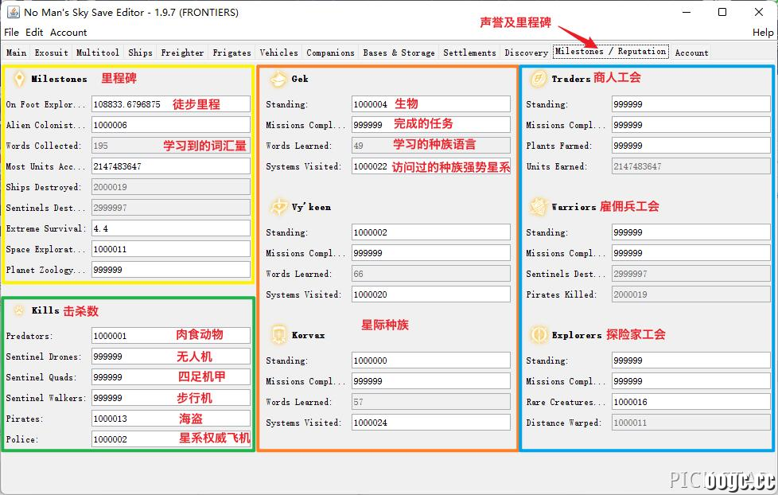The image size is (778, 495).
Task: Click the Java app icon in title bar
Action: coord(14,12)
